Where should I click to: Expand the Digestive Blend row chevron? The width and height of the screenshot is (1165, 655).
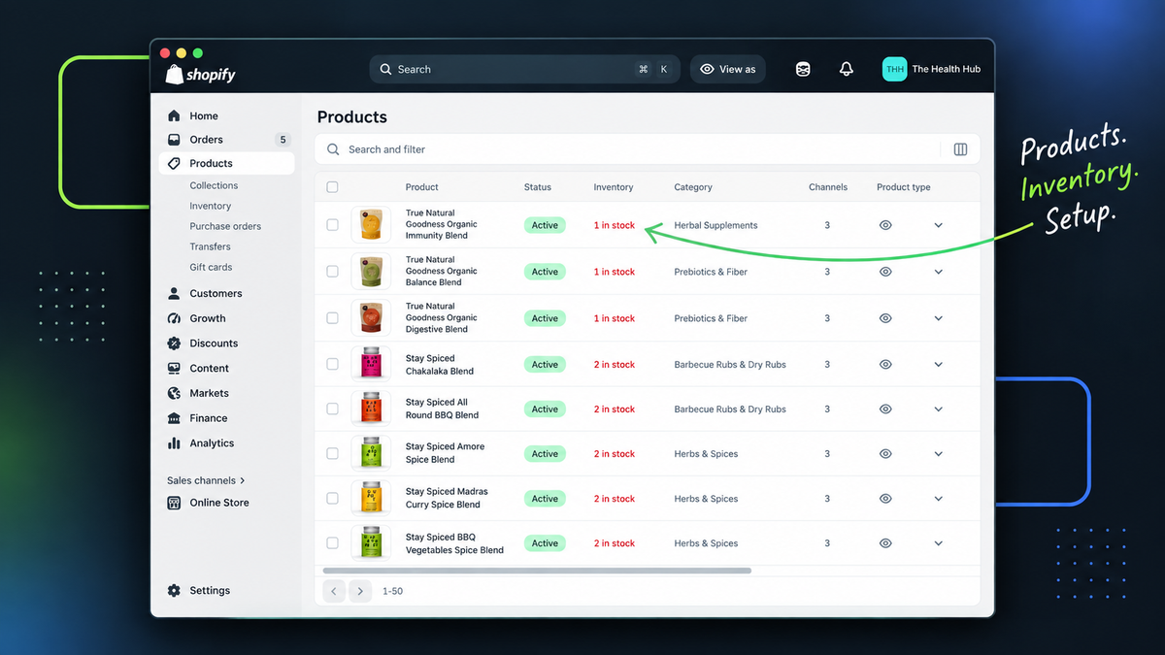(938, 318)
